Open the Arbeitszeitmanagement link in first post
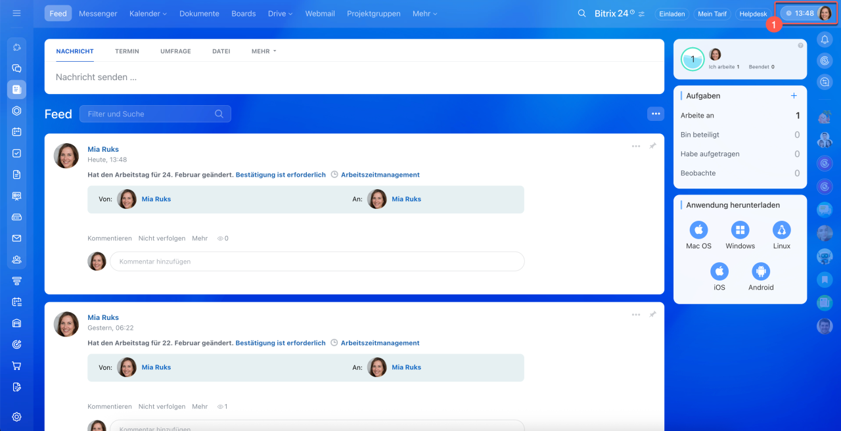841x431 pixels. pyautogui.click(x=380, y=175)
